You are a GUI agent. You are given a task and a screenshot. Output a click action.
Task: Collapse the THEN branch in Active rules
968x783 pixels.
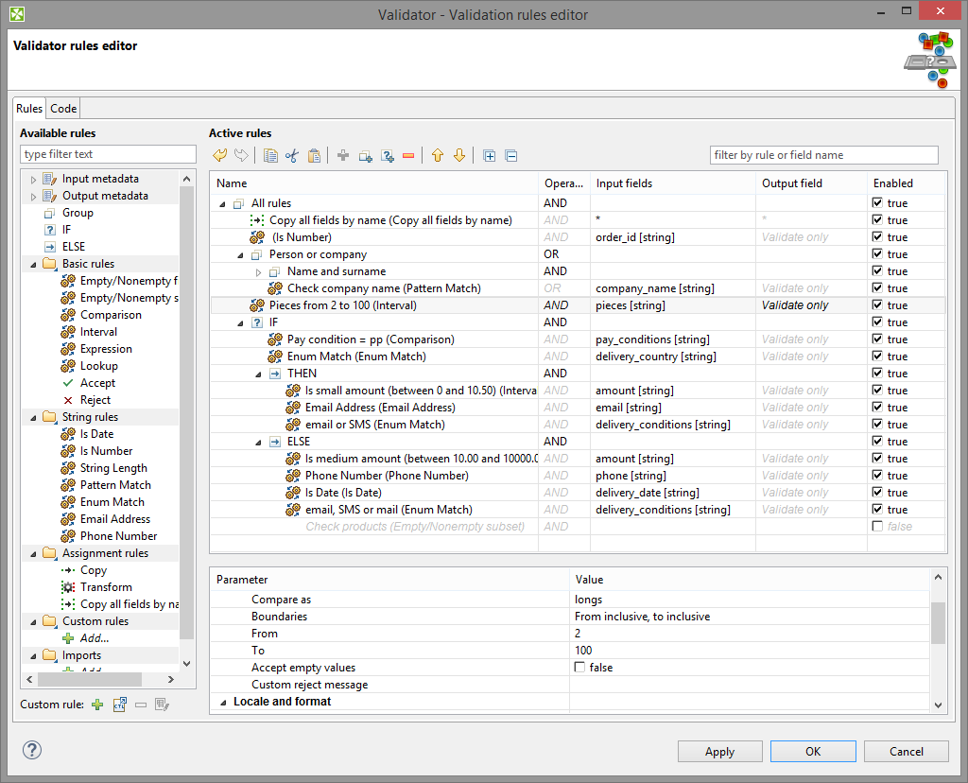[x=259, y=374]
